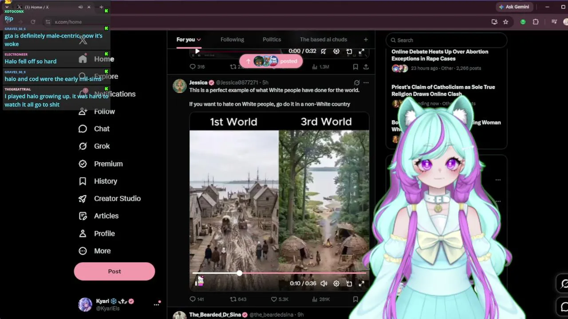
Task: Click the pink Post button
Action: tap(114, 271)
